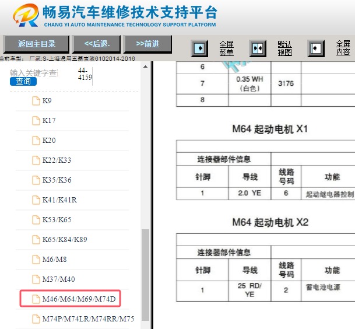The width and height of the screenshot is (355, 329).
Task: Click the platform logo icon
Action: [x=26, y=15]
